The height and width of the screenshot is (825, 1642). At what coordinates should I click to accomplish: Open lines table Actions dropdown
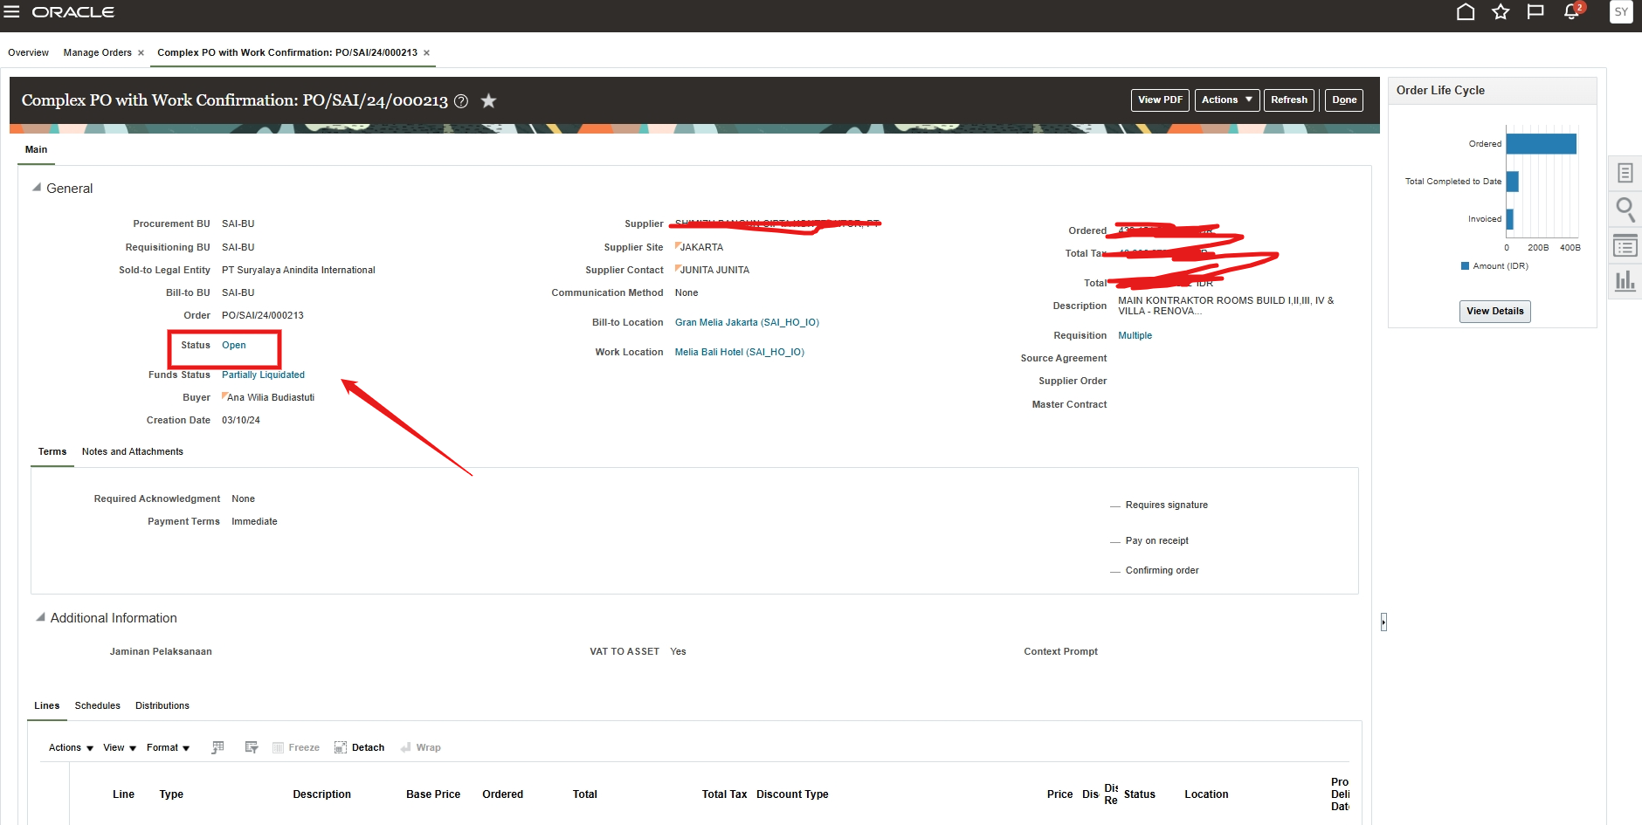(x=71, y=748)
